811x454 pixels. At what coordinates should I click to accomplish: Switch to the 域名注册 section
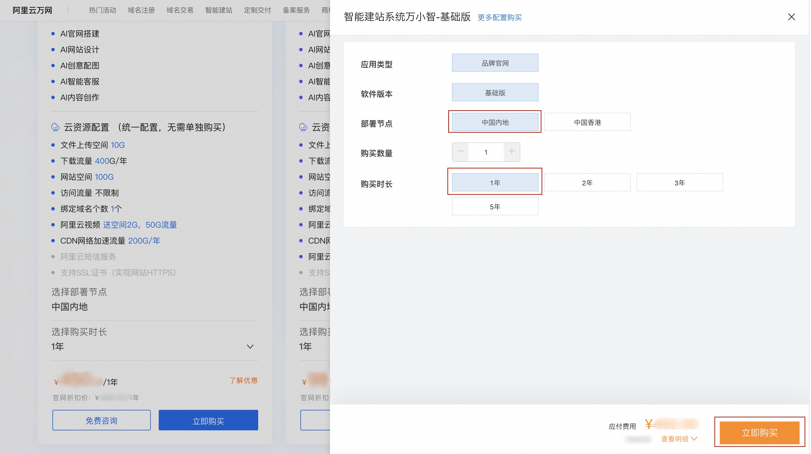(x=141, y=10)
